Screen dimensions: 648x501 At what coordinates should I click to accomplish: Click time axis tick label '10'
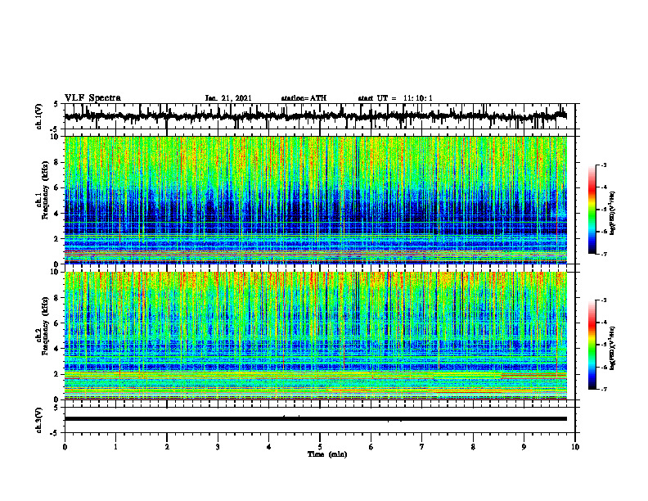(575, 447)
